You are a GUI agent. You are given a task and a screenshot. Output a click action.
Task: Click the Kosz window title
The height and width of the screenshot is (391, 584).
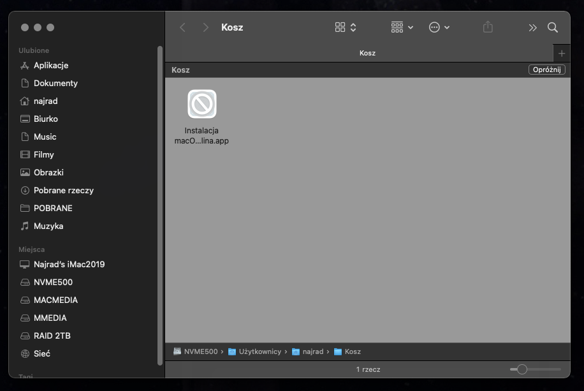(x=232, y=27)
